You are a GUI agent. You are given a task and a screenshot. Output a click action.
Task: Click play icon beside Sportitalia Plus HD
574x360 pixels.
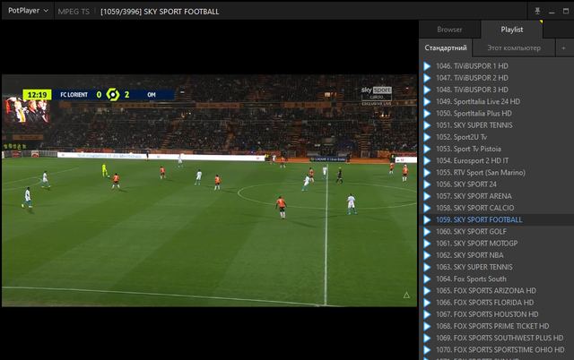[427, 114]
